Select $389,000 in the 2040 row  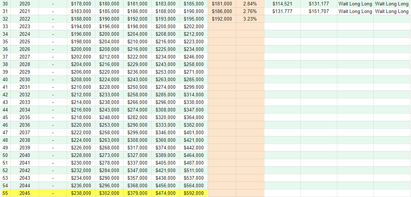click(165, 156)
